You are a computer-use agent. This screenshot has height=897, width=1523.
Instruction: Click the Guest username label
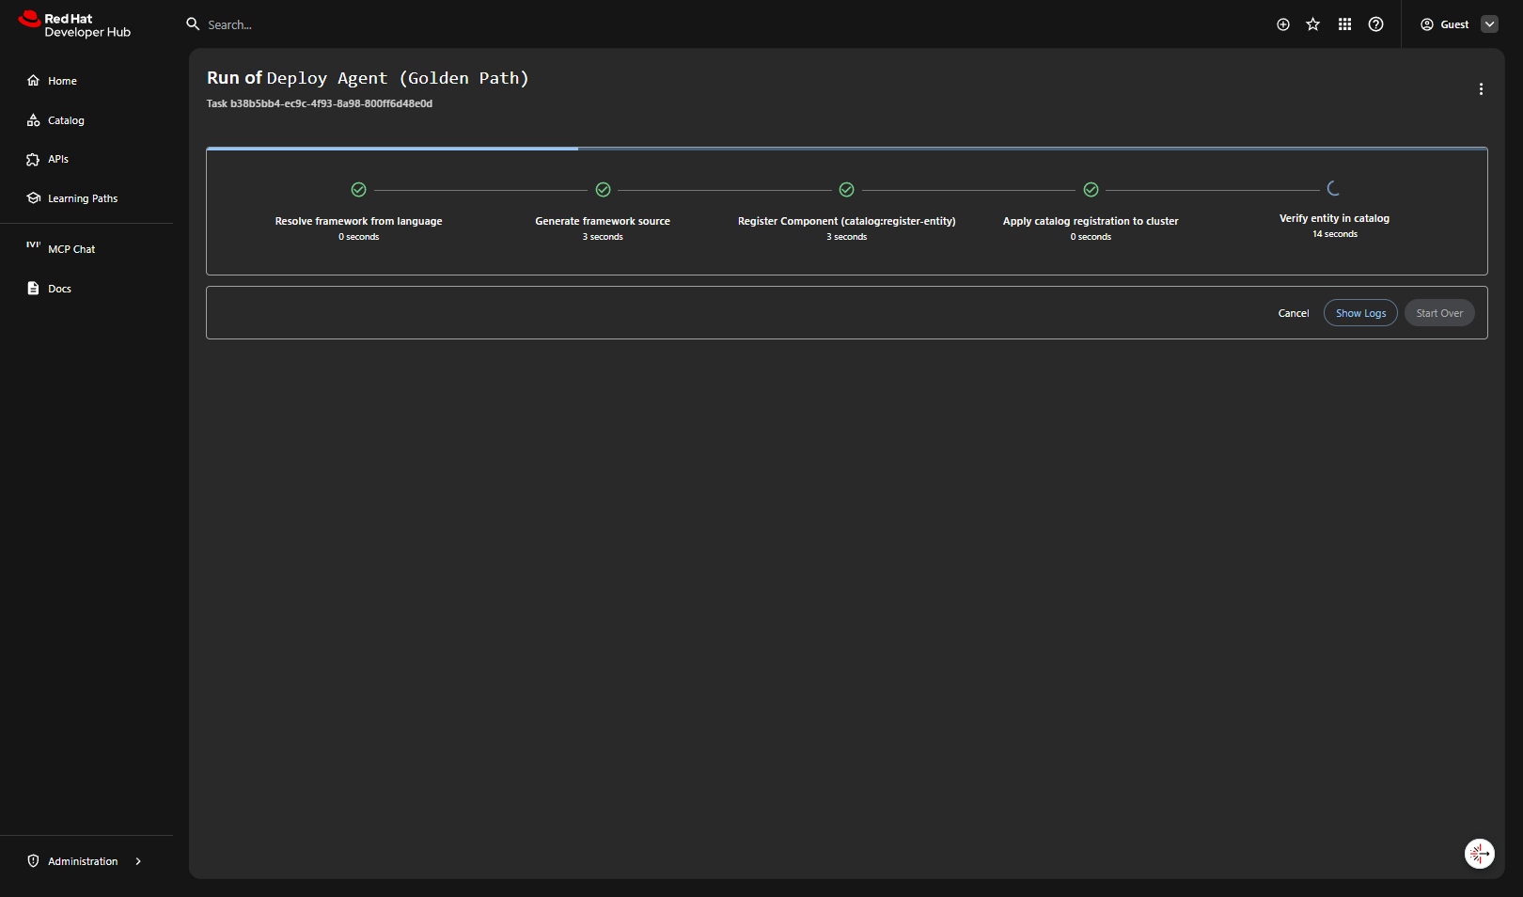[1454, 24]
